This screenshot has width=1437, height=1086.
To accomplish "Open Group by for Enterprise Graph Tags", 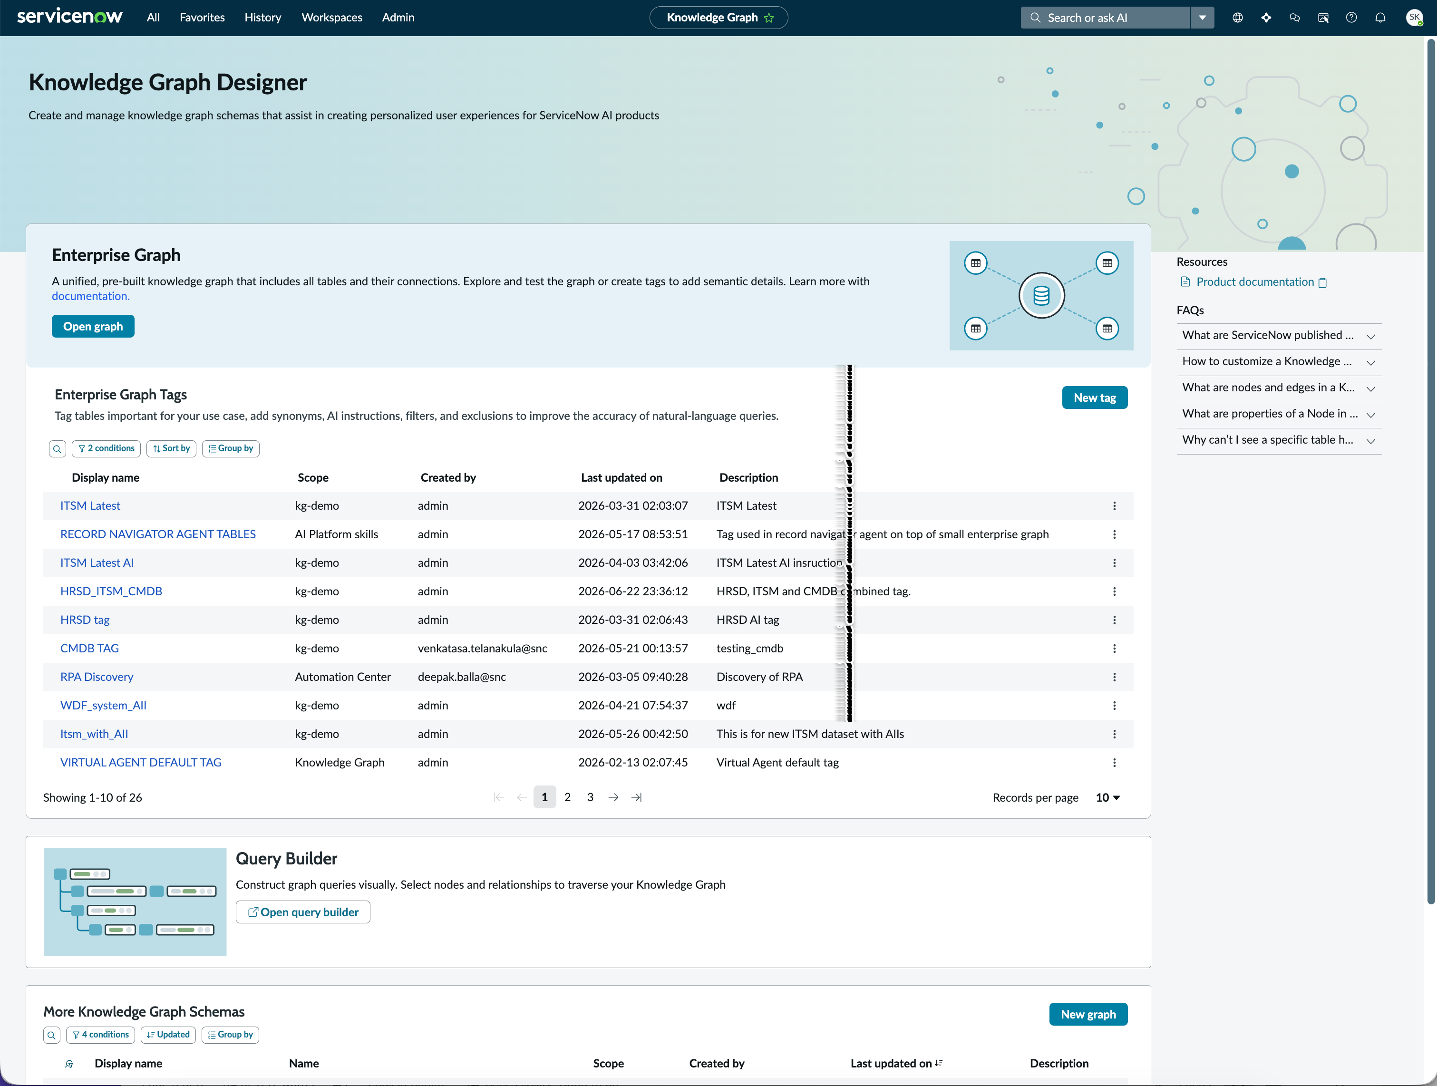I will click(231, 449).
